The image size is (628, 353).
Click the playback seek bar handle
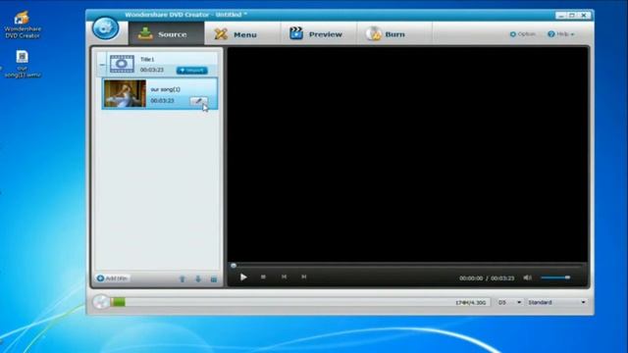234,266
